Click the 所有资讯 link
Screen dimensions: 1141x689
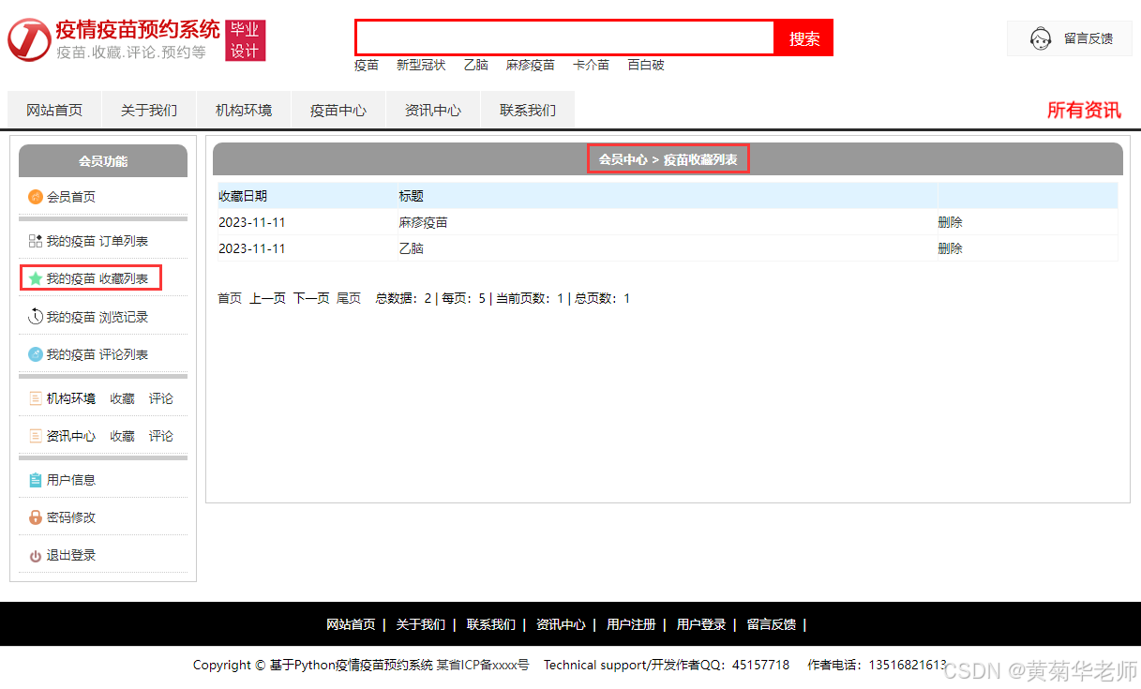coord(1083,110)
